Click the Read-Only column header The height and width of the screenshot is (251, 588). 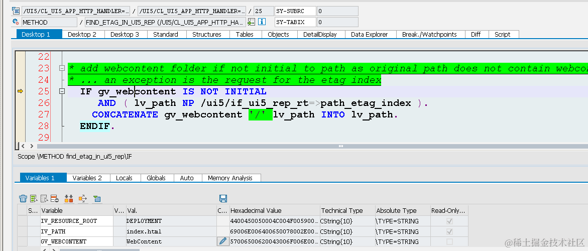pyautogui.click(x=449, y=210)
